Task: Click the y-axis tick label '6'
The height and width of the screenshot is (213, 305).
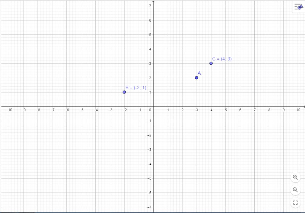Action: [x=150, y=20]
